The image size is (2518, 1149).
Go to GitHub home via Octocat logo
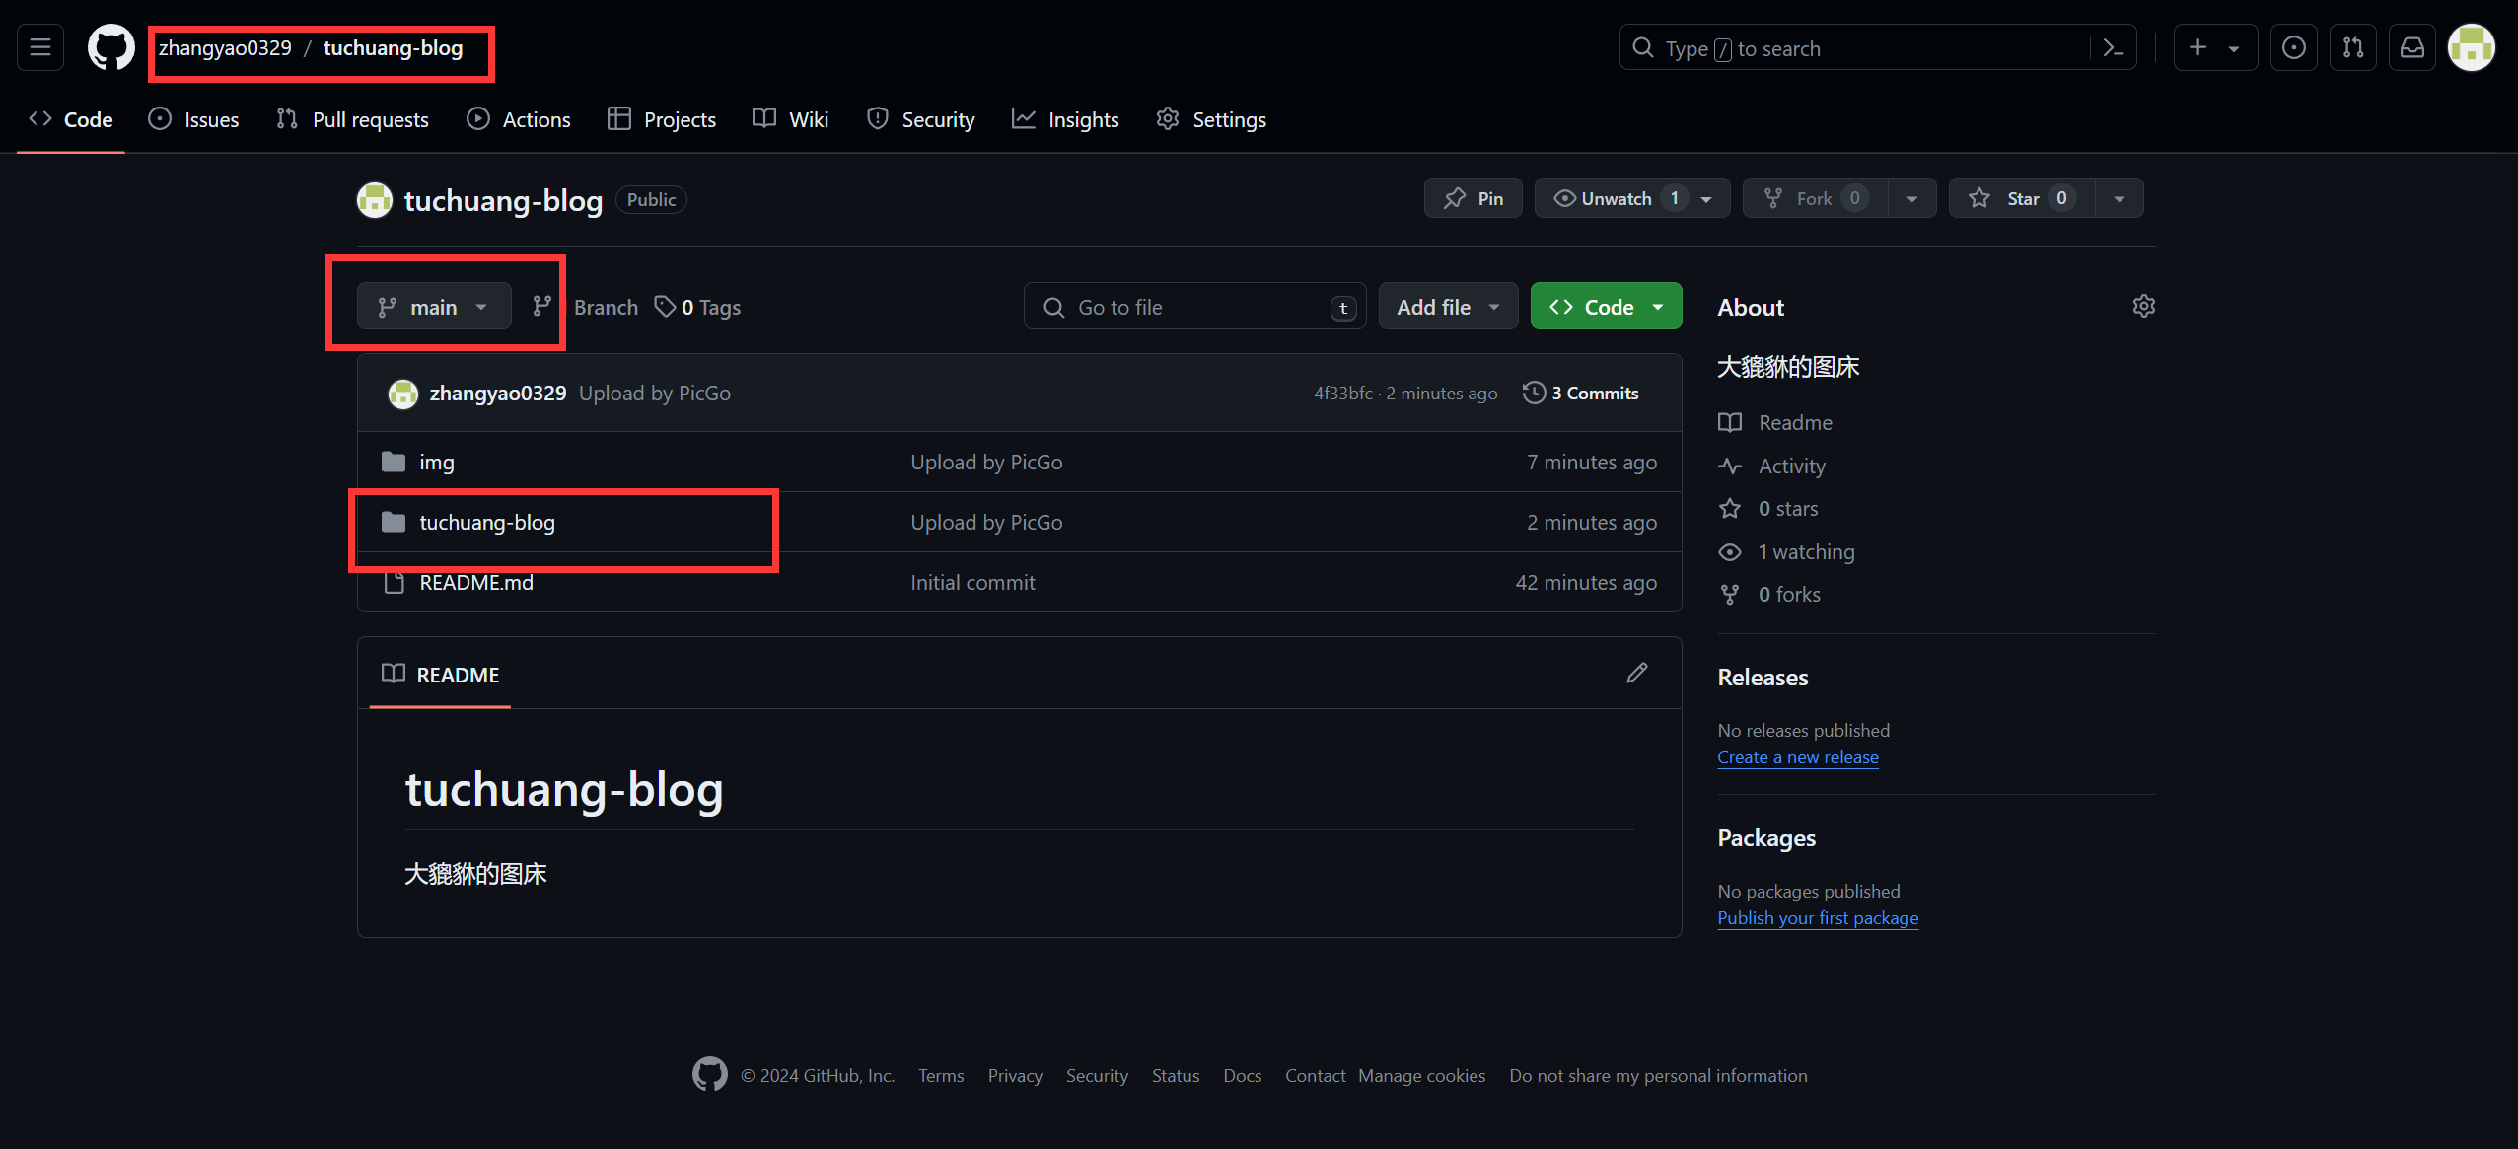tap(110, 47)
